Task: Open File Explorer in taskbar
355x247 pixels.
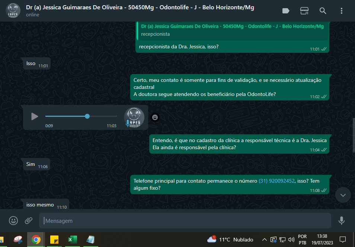Action: (2, 240)
